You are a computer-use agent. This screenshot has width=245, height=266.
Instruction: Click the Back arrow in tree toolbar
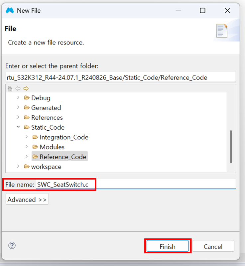click(18, 89)
